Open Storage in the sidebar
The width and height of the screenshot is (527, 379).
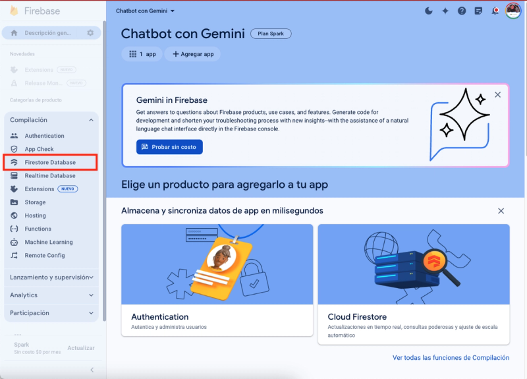[35, 202]
